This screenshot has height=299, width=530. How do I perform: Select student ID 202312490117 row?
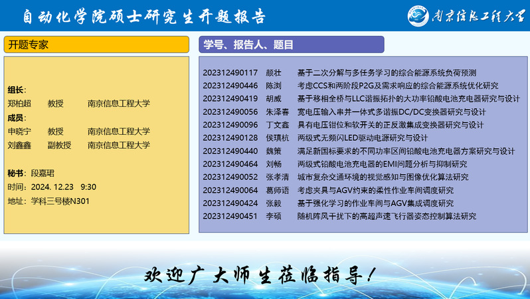[x=230, y=72]
